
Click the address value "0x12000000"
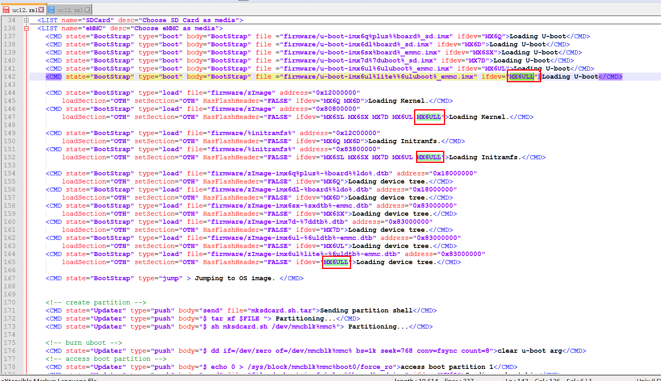336,93
